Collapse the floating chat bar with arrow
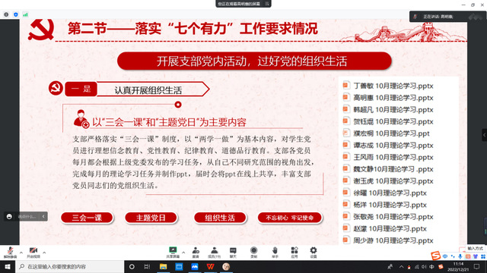This screenshot has width=487, height=273. point(43,216)
